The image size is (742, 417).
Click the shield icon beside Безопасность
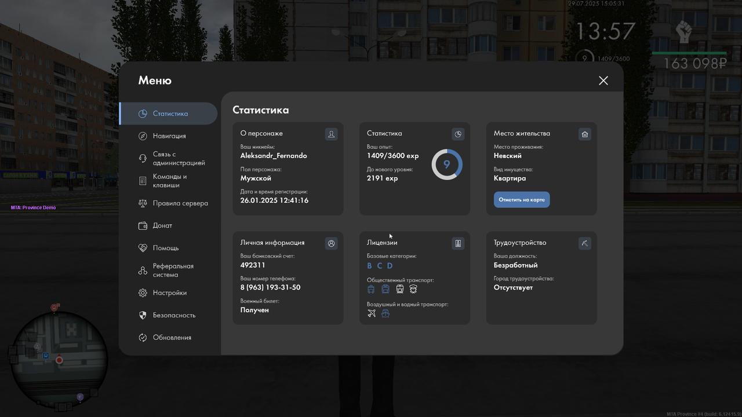pyautogui.click(x=143, y=316)
